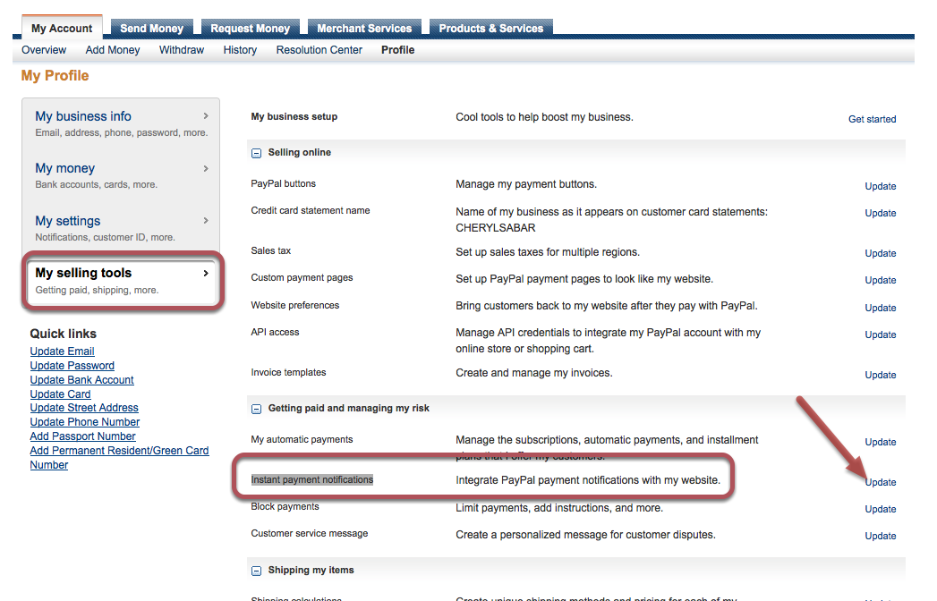937x601 pixels.
Task: Select the Overview submenu item
Action: coord(44,50)
